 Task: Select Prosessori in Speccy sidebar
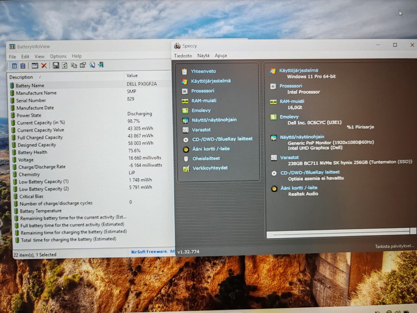203,91
